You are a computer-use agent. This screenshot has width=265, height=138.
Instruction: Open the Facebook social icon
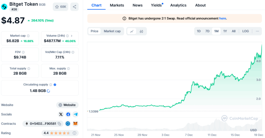pyautogui.click(x=68, y=114)
